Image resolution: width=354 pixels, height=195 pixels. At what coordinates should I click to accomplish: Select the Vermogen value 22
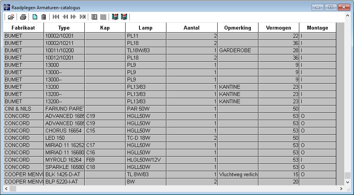pos(279,36)
